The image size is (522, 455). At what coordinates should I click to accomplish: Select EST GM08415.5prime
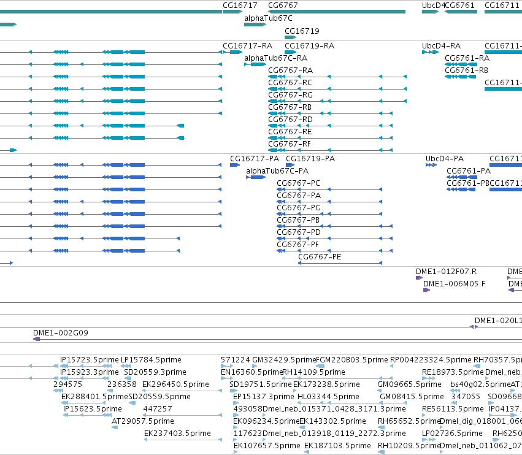pos(412,397)
